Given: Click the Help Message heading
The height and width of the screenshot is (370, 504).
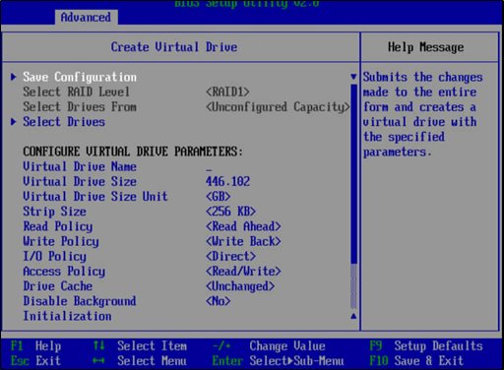Looking at the screenshot, I should [x=426, y=47].
